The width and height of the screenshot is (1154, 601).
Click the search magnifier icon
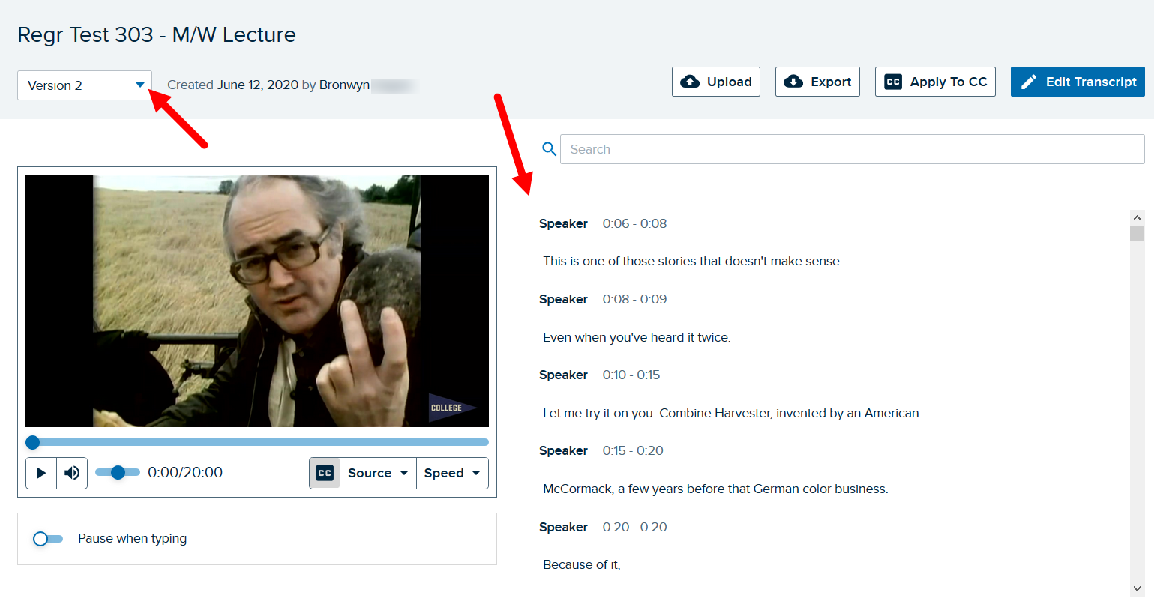[x=549, y=149]
